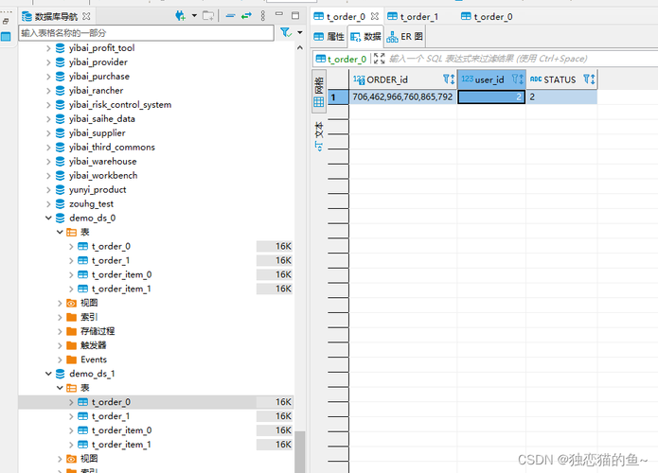The height and width of the screenshot is (473, 658).
Task: Click the yibai_provider database icon
Action: [61, 62]
